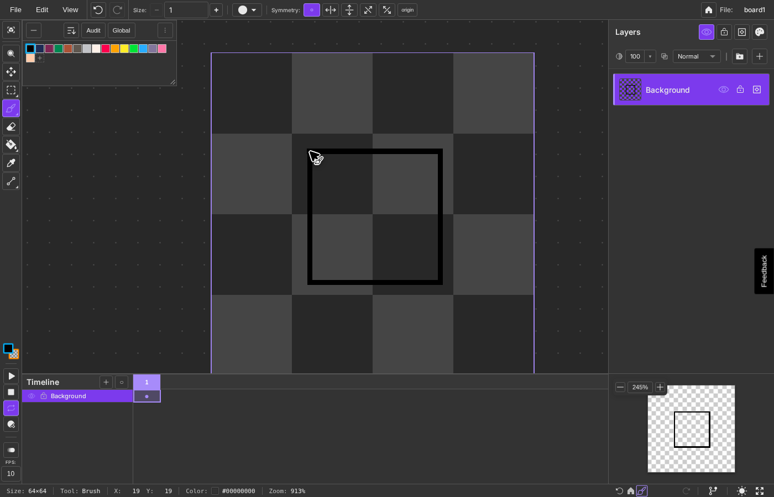Toggle loop playback in timeline
This screenshot has width=774, height=497.
[x=11, y=408]
